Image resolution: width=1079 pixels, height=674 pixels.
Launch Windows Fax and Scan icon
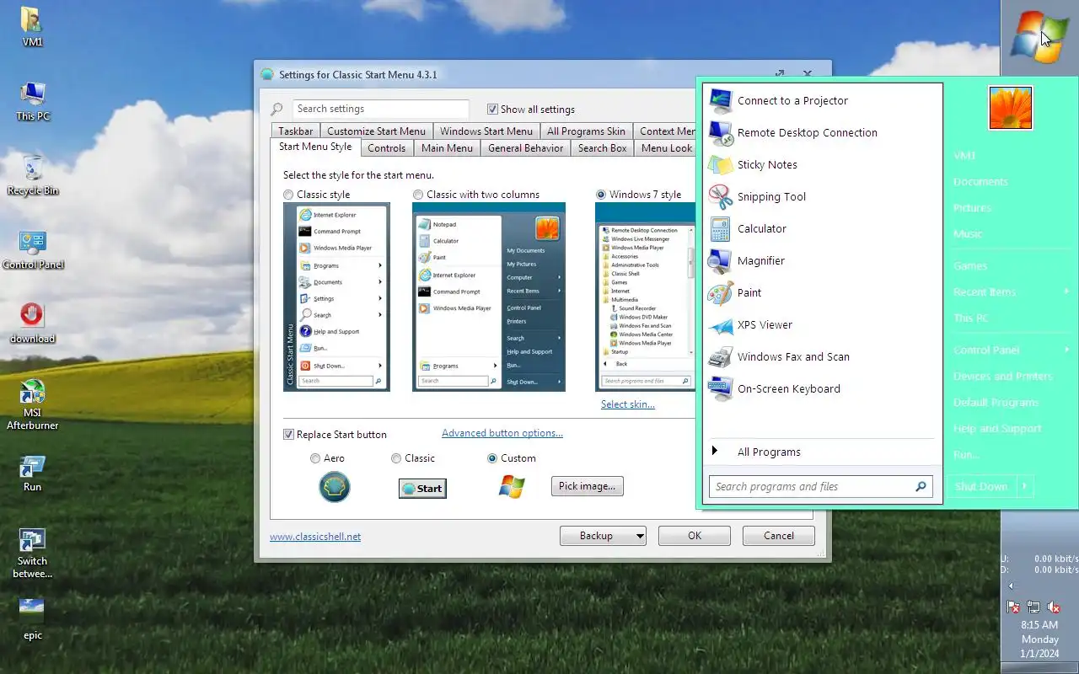click(x=721, y=356)
